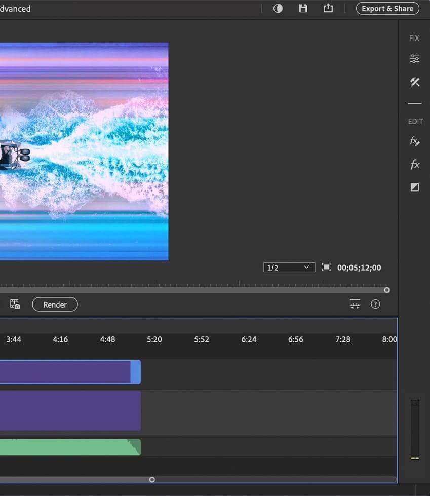The image size is (430, 496).
Task: Click the Export & Share button
Action: click(387, 9)
